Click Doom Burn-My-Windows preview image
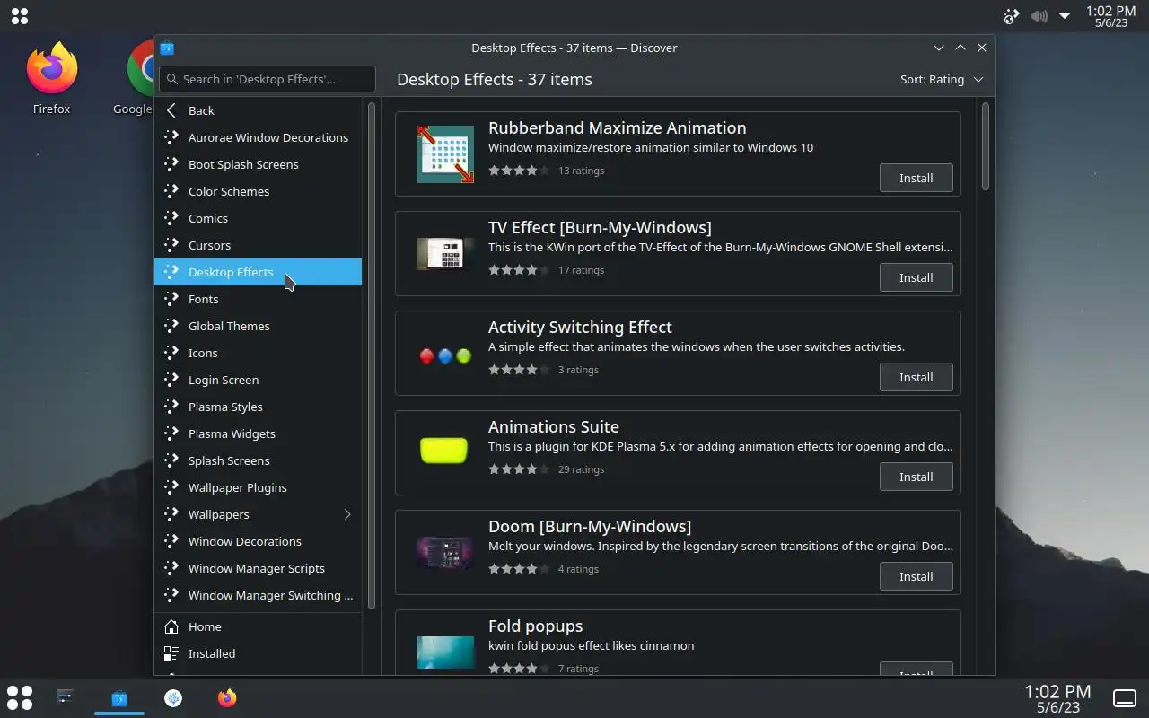Screen dimensions: 1149x718 (x=445, y=552)
